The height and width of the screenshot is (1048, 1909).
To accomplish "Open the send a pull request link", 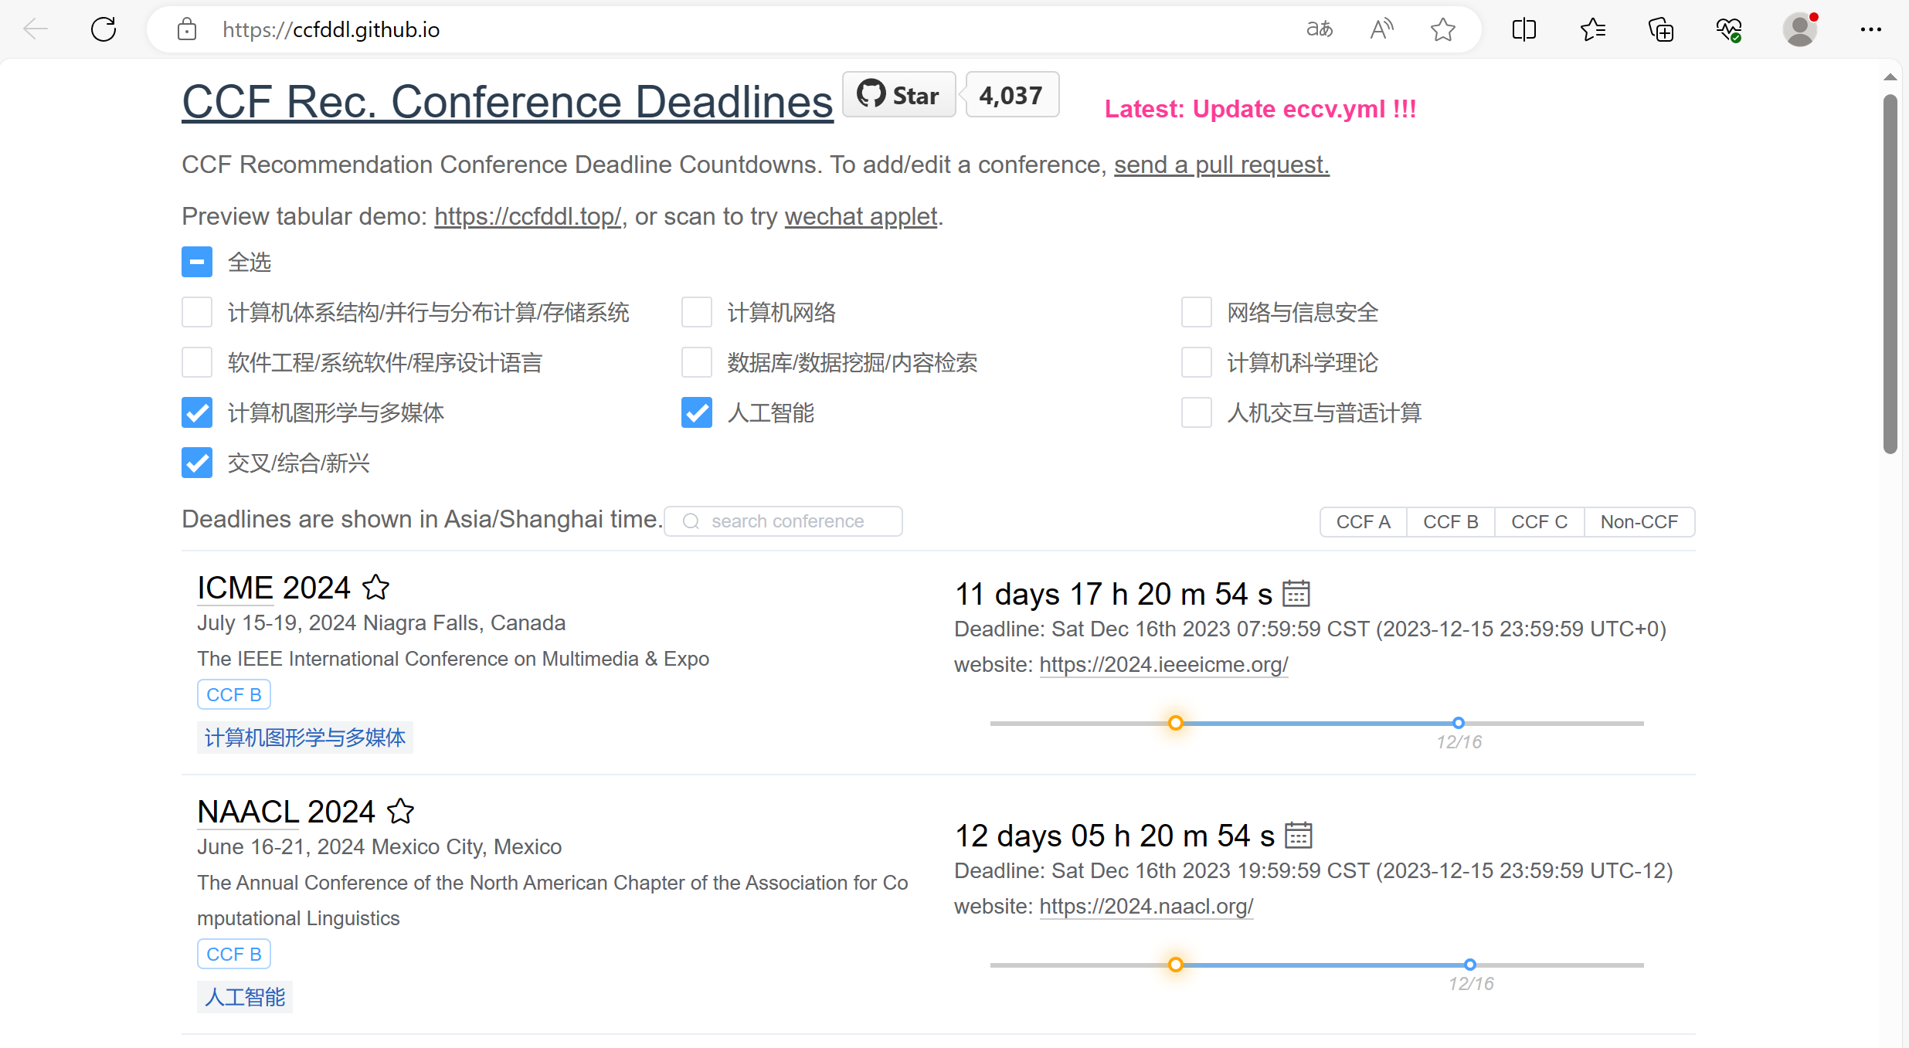I will [x=1221, y=164].
